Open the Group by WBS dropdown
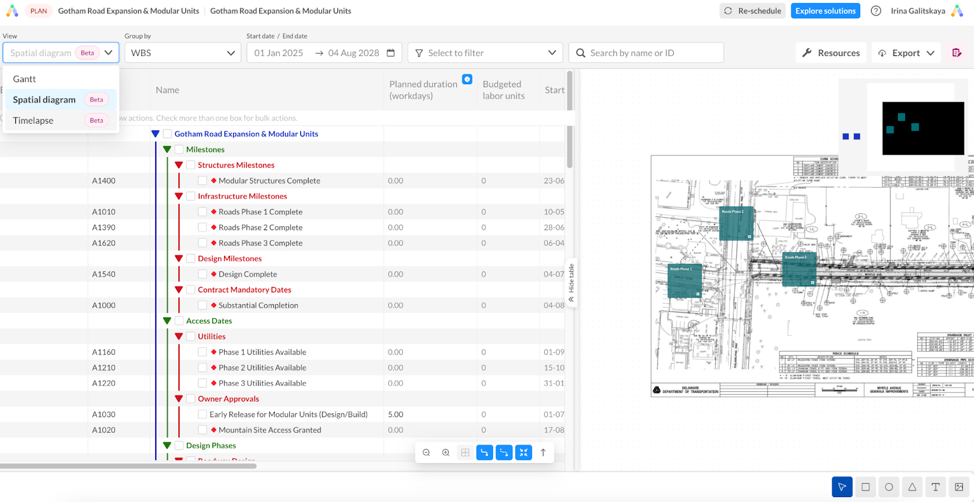Image resolution: width=974 pixels, height=502 pixels. (x=183, y=53)
